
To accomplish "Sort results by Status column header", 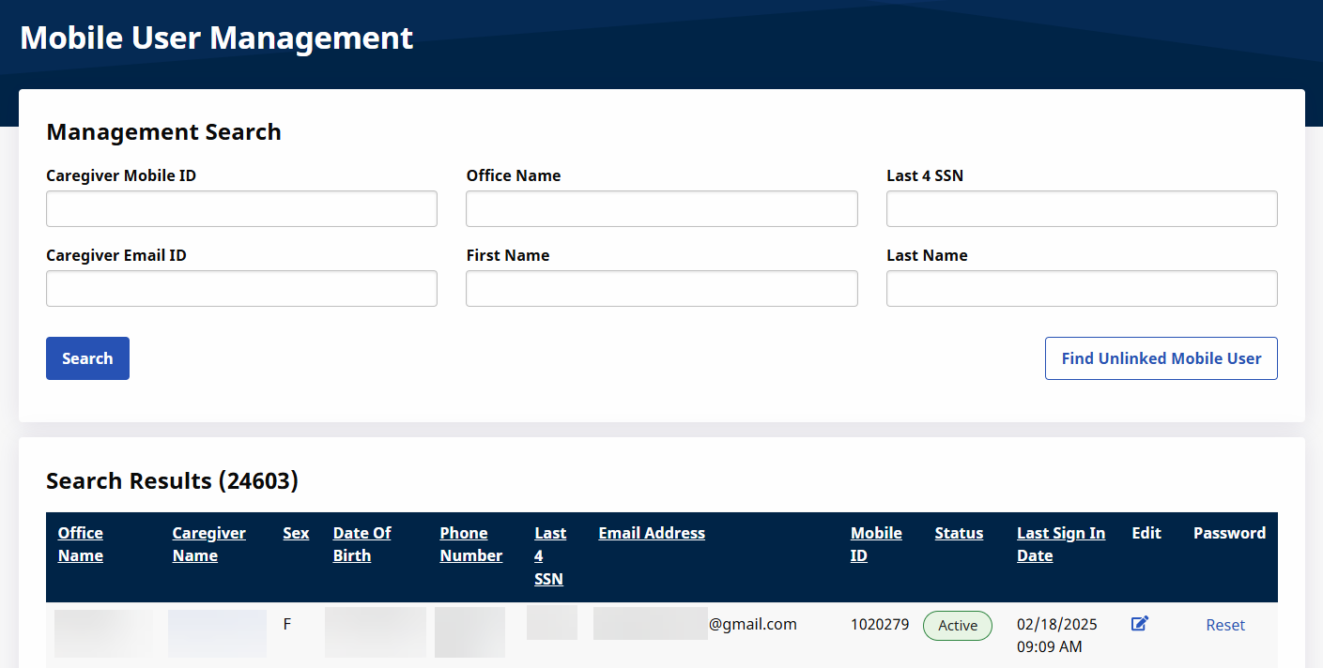I will (959, 533).
